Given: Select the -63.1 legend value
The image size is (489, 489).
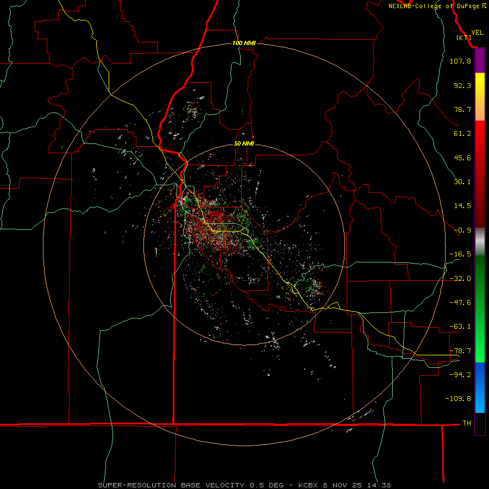Looking at the screenshot, I should click(x=460, y=327).
